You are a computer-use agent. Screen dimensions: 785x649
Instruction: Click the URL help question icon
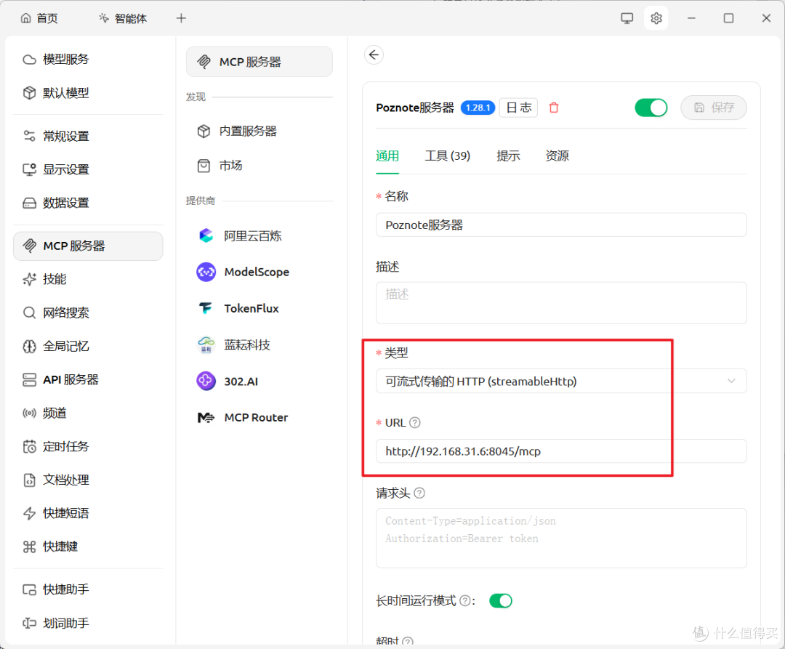pos(415,423)
